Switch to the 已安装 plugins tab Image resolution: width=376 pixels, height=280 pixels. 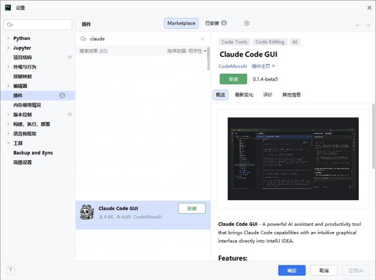(x=216, y=23)
